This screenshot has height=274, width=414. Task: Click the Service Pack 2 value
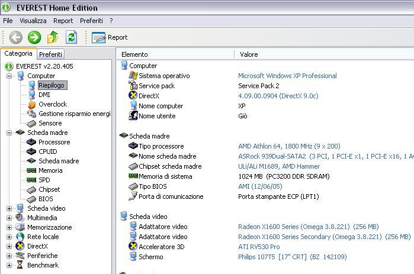tap(258, 86)
